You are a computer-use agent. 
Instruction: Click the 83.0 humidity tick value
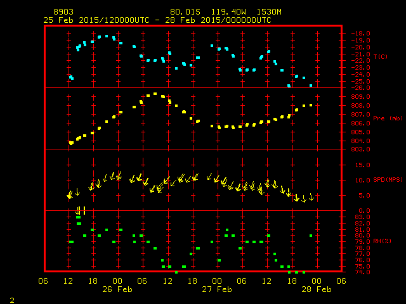click(362, 217)
